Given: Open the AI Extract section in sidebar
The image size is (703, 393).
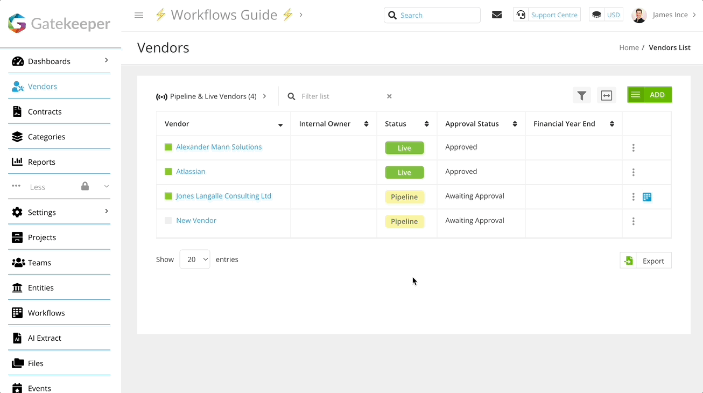Looking at the screenshot, I should [18, 338].
